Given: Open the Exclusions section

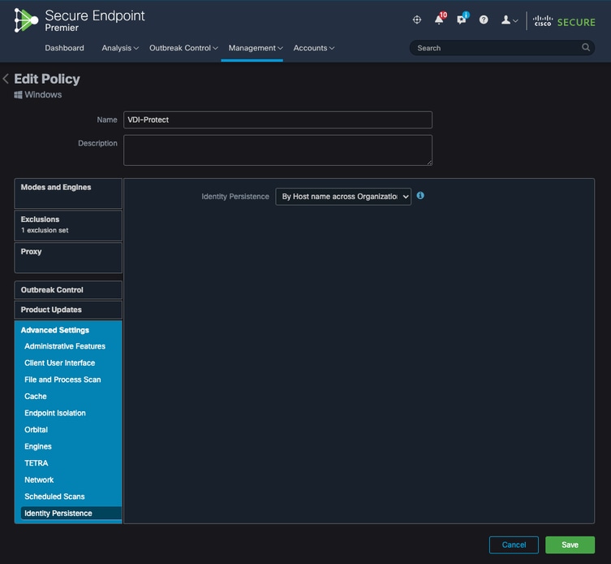Looking at the screenshot, I should 68,226.
